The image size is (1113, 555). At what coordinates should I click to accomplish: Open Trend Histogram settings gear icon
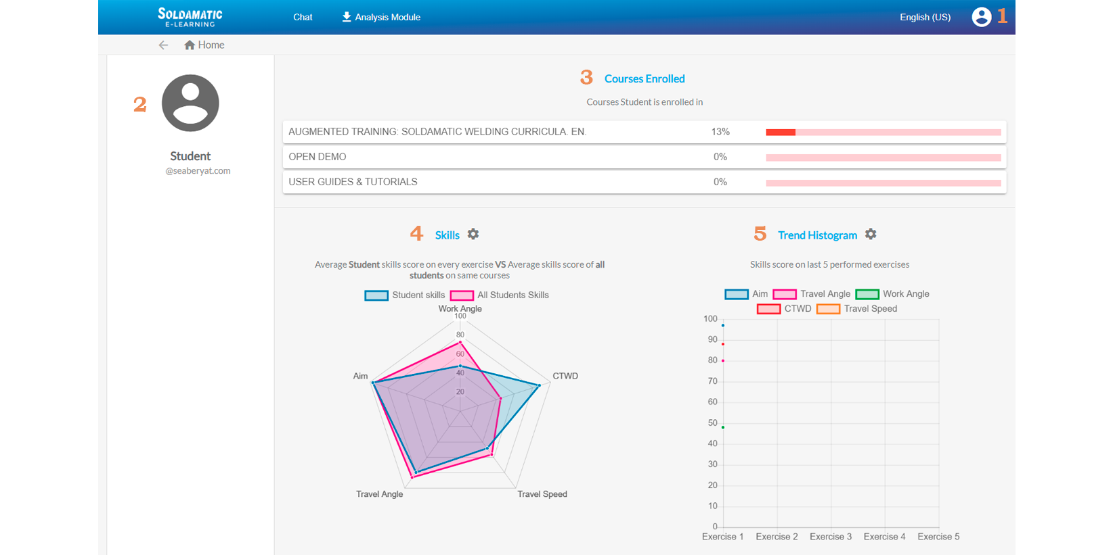871,234
